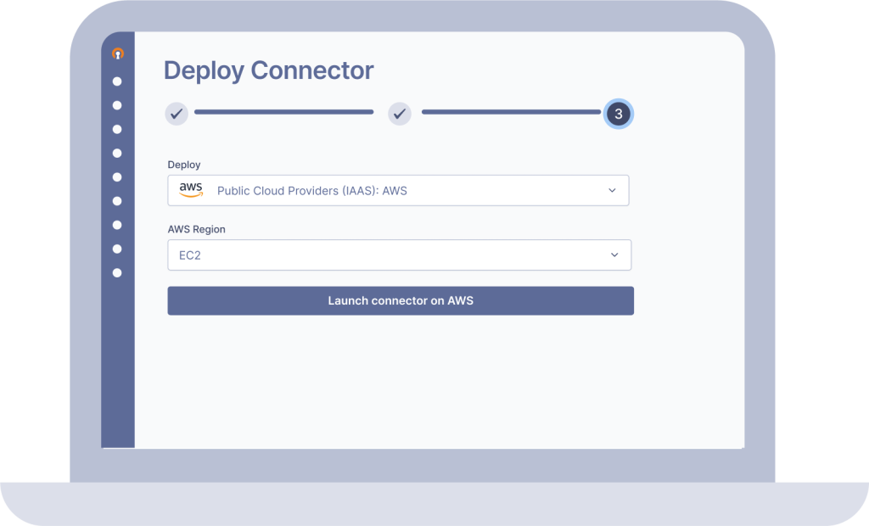Click the progress bar between steps one and two
Screen dimensions: 869x526
click(x=283, y=112)
